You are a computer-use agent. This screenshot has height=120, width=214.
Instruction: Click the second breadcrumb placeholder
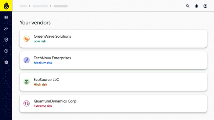pos(40,6)
